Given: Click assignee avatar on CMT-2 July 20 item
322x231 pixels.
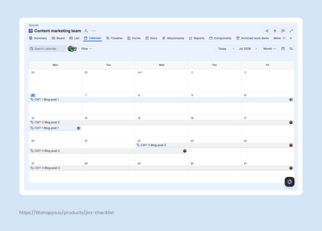Looking at the screenshot, I should tap(185, 151).
